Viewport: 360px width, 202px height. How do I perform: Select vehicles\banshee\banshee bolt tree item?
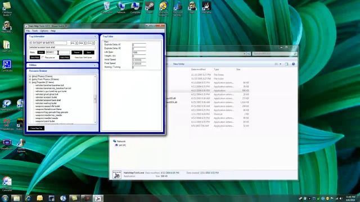49,85
